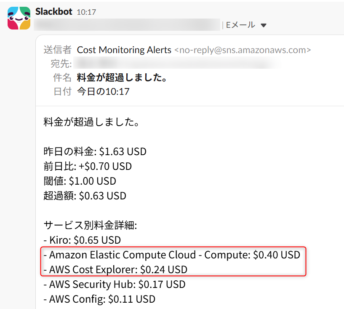Viewport: 344px width, 309px height.
Task: Expand the Eメール dropdown arrow
Action: pyautogui.click(x=264, y=26)
